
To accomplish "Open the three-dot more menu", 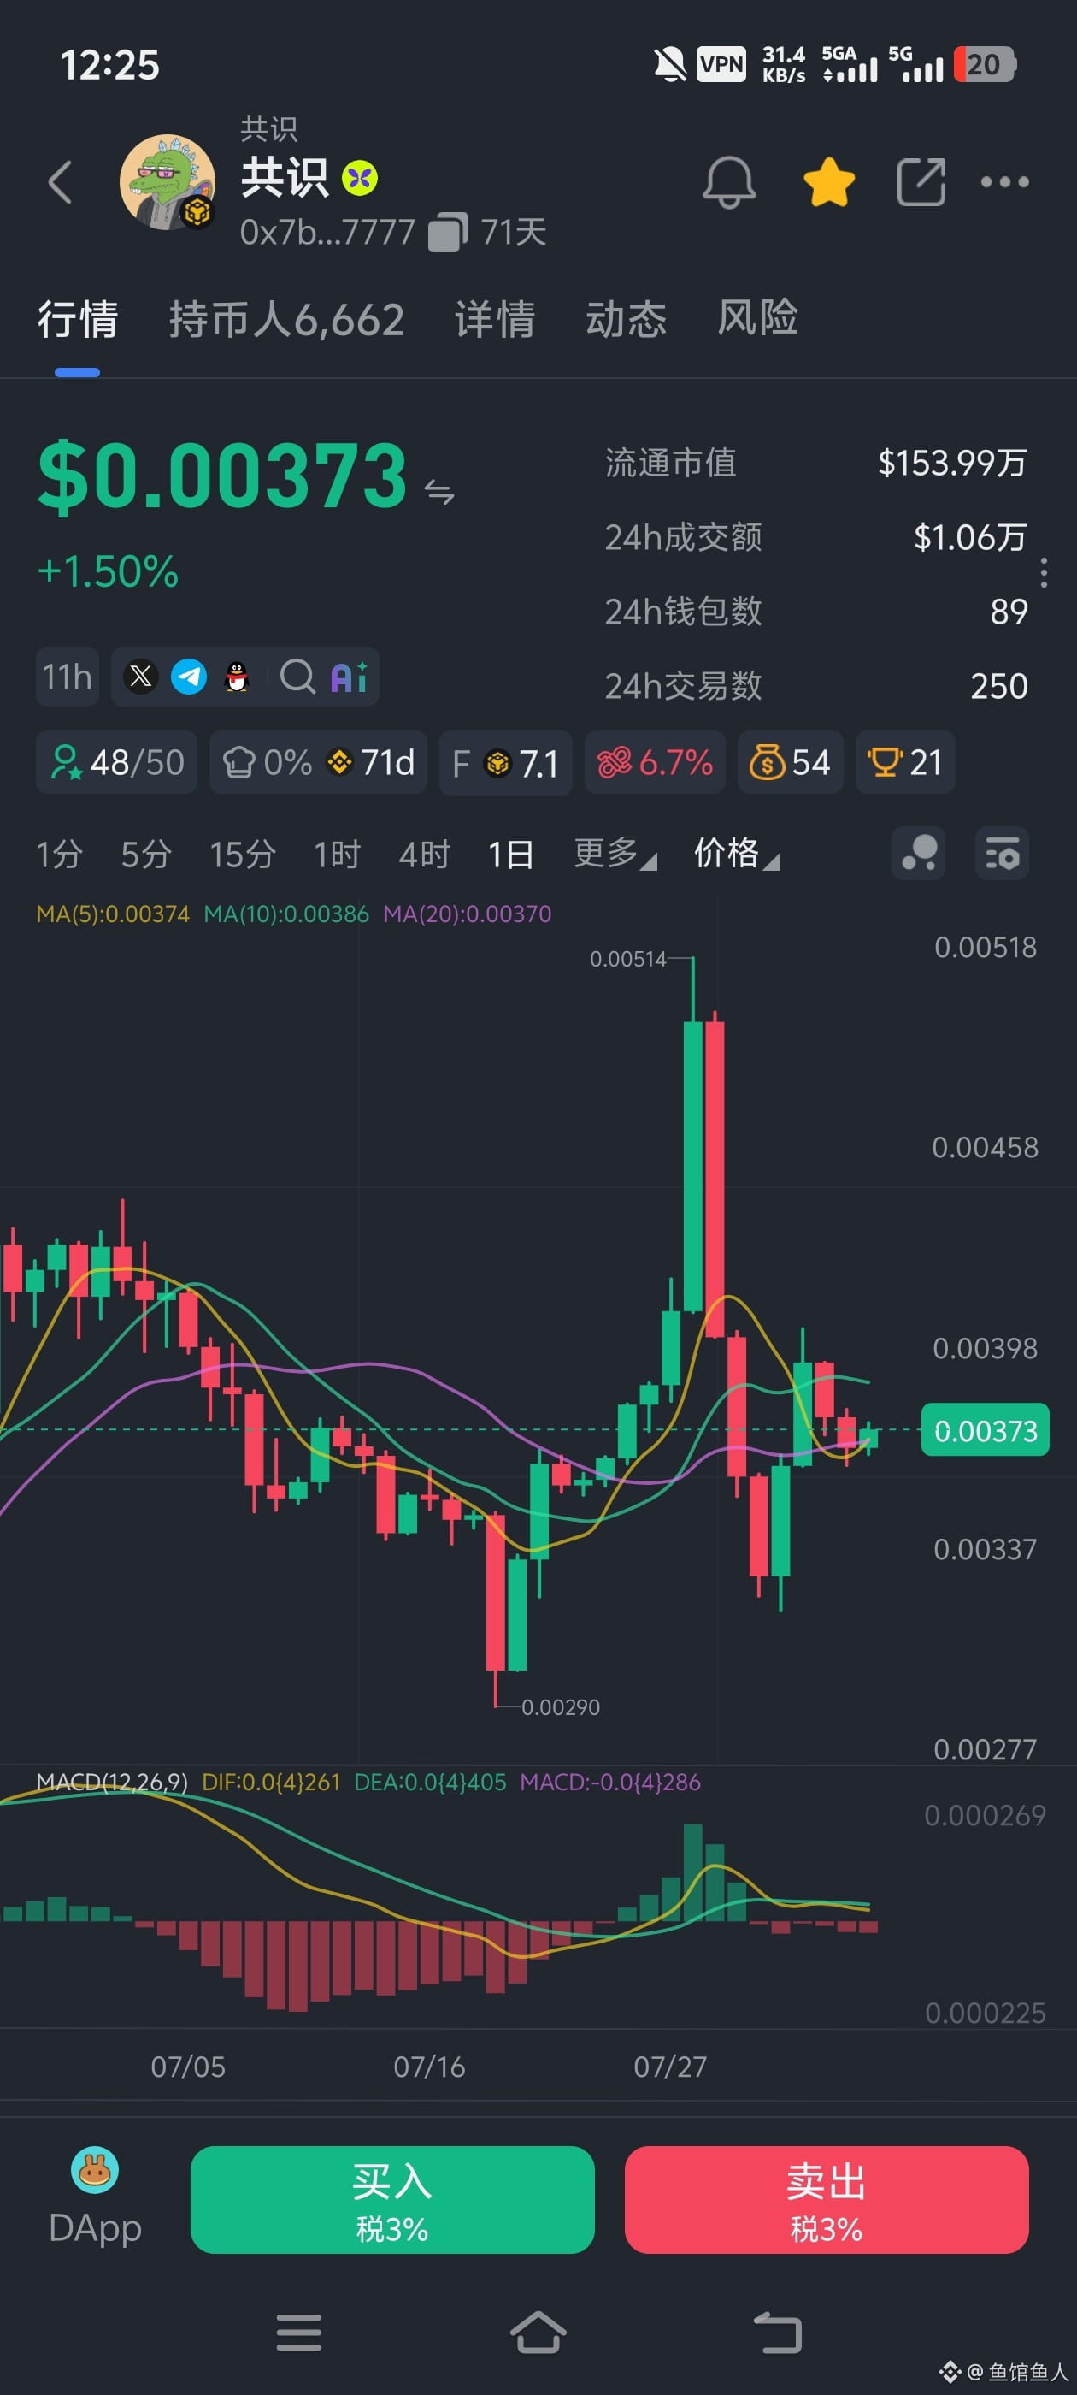I will point(1004,181).
